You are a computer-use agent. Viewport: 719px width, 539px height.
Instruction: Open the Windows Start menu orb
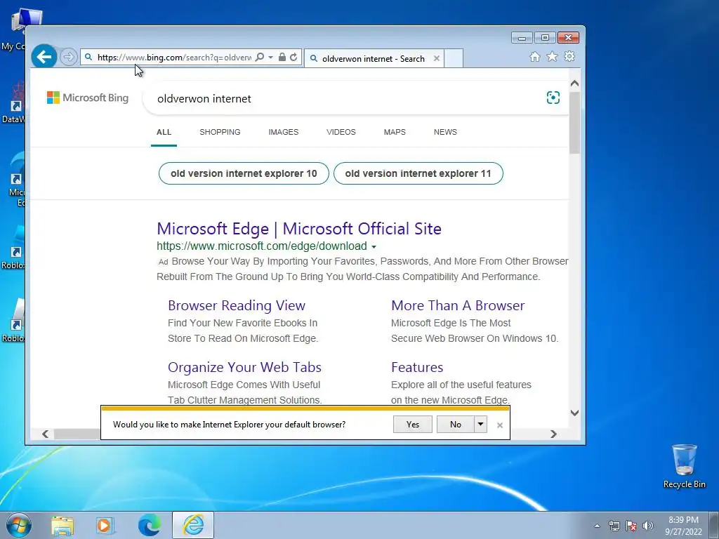pos(18,525)
